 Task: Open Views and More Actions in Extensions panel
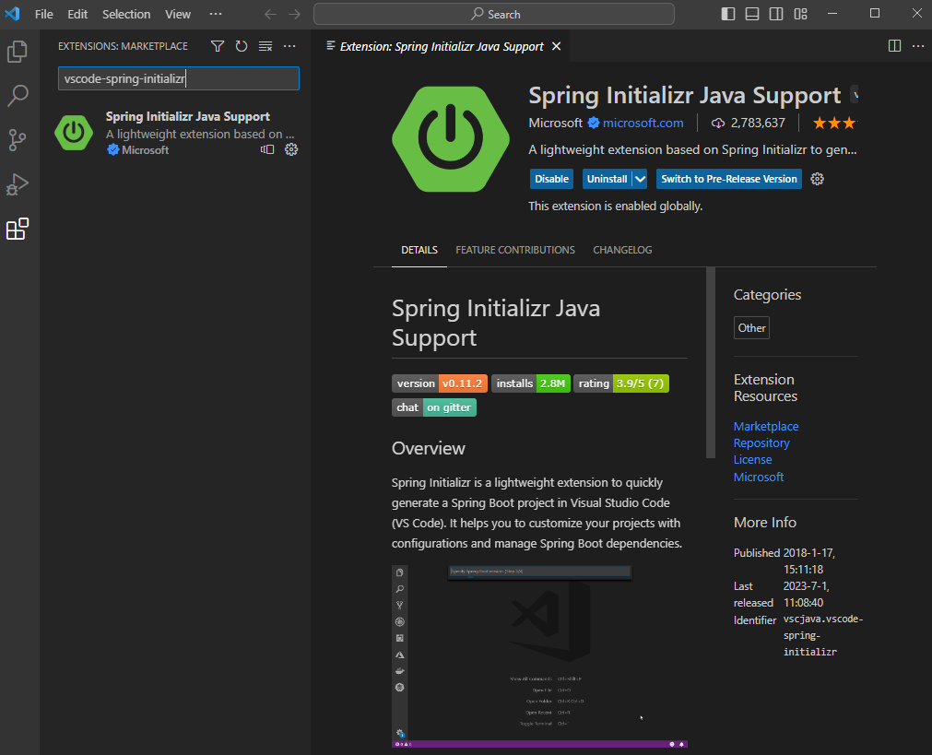289,46
